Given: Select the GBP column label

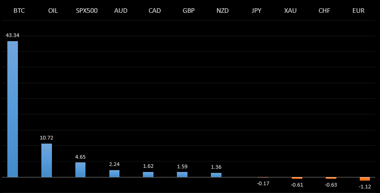Looking at the screenshot, I should 188,11.
